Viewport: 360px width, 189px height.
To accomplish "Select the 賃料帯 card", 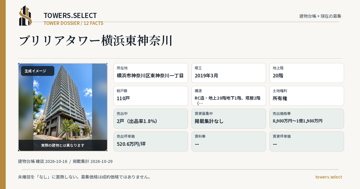I will 229,141.
